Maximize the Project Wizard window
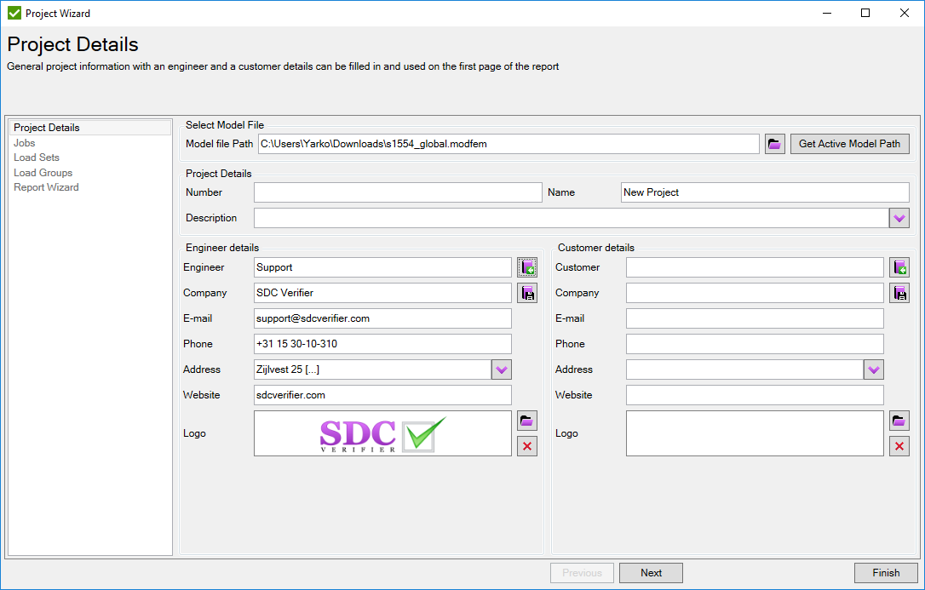This screenshot has height=590, width=925. coord(865,13)
